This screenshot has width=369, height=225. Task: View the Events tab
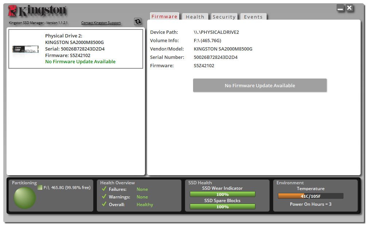tap(254, 17)
